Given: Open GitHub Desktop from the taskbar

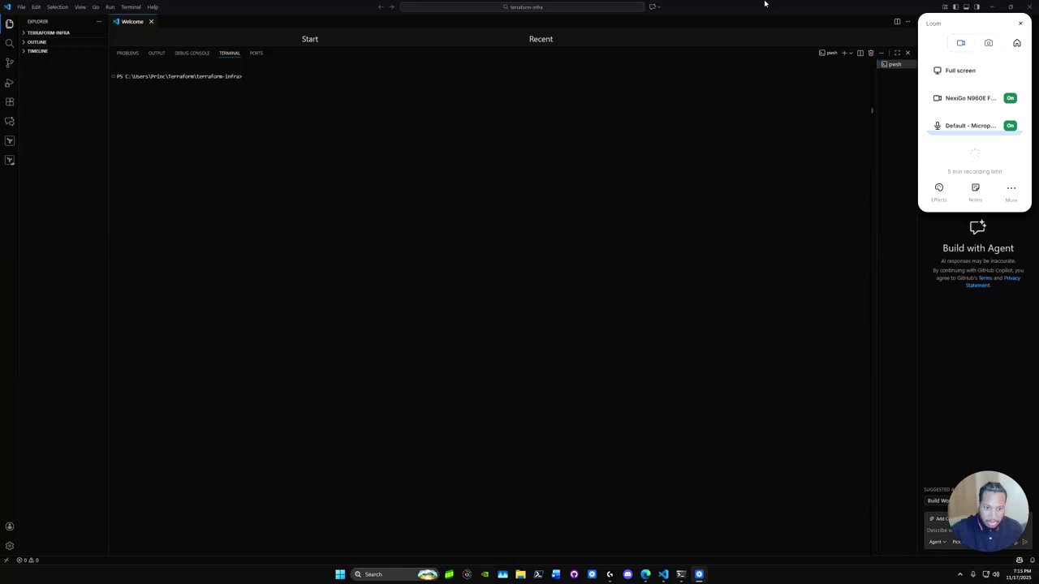Looking at the screenshot, I should pyautogui.click(x=574, y=574).
